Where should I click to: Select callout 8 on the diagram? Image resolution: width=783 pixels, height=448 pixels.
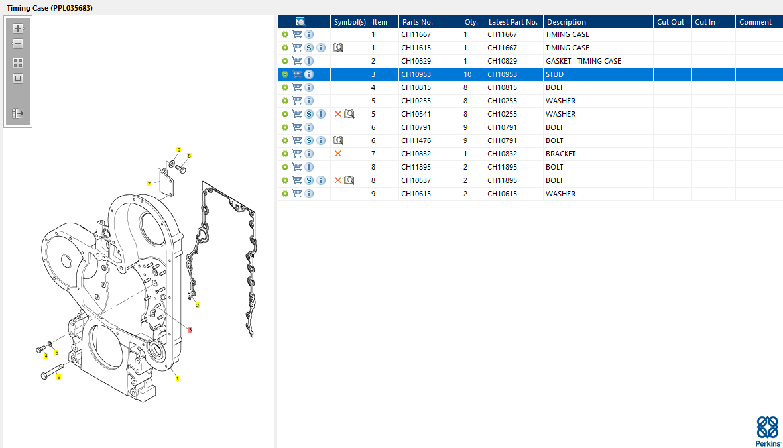click(x=189, y=156)
